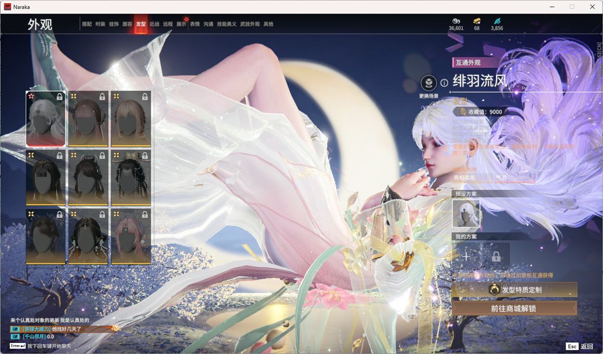This screenshot has width=603, height=354.
Task: Open the 其他 tab
Action: [x=268, y=24]
